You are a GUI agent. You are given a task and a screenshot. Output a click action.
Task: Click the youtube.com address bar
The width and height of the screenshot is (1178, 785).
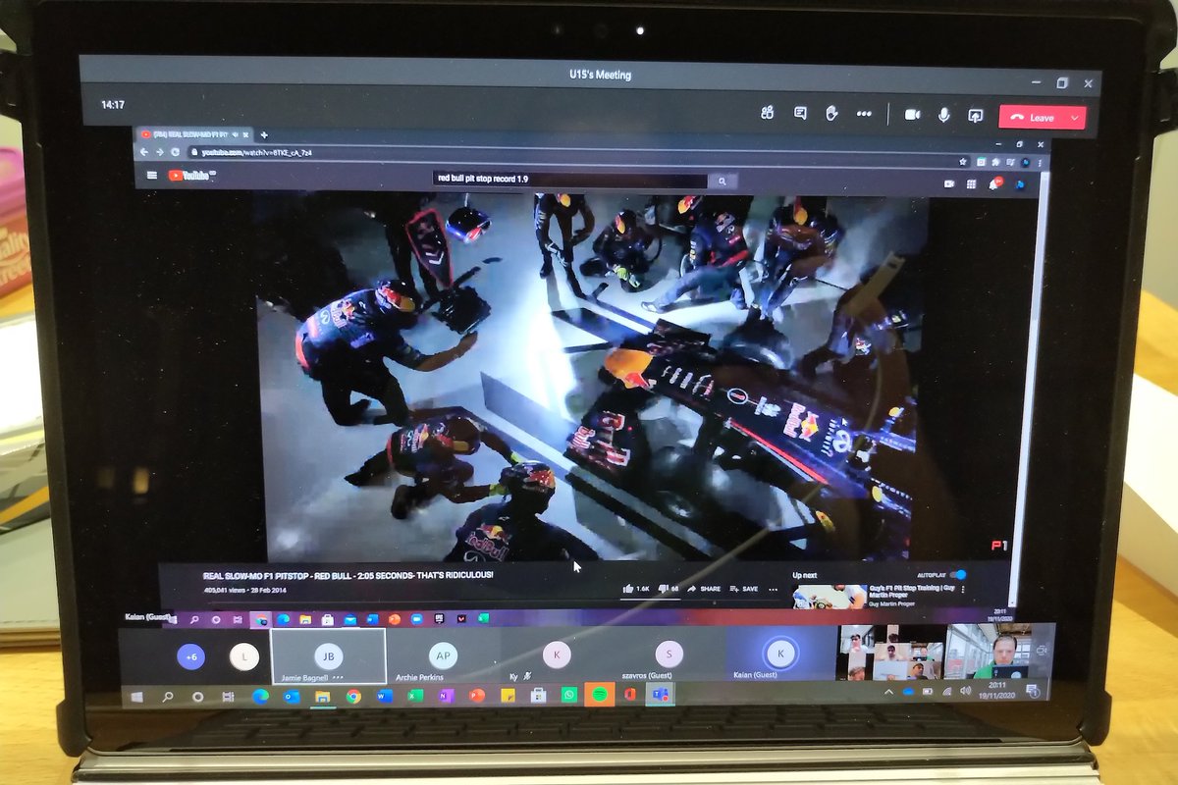(569, 153)
